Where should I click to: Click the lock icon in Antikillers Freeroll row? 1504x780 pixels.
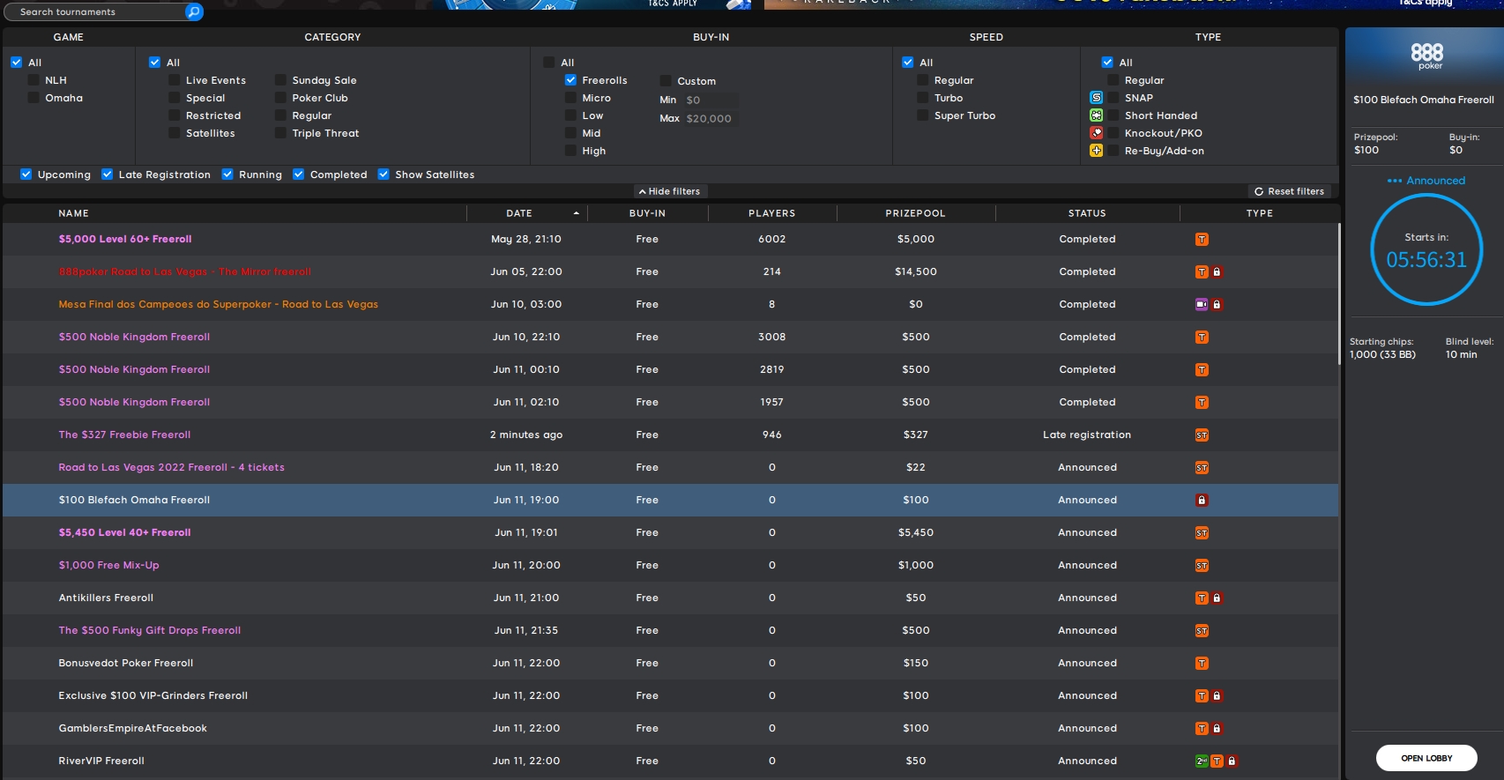(x=1217, y=598)
